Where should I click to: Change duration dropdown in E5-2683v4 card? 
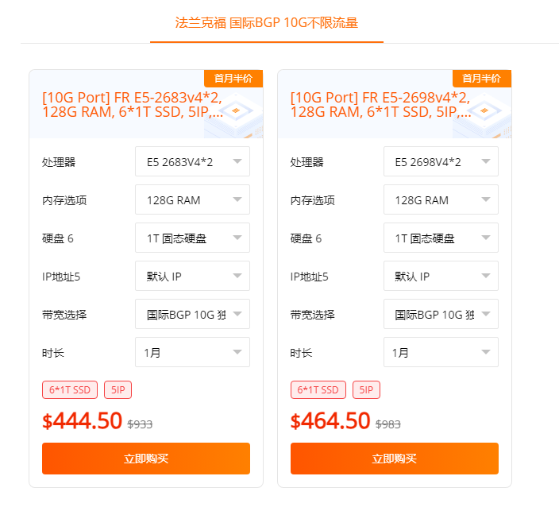pos(192,352)
